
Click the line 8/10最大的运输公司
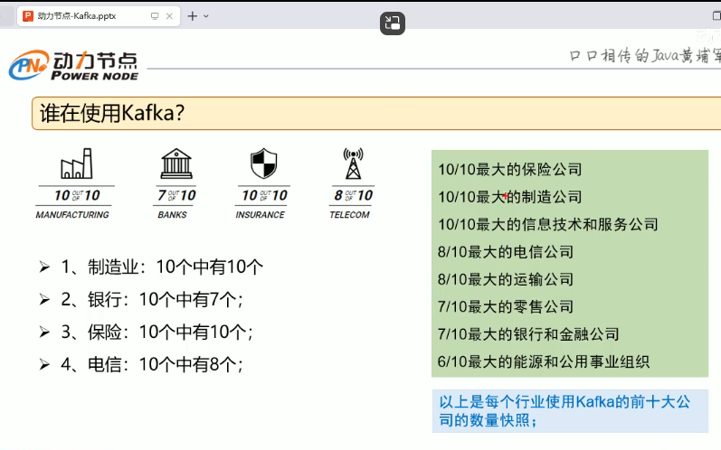pos(506,279)
